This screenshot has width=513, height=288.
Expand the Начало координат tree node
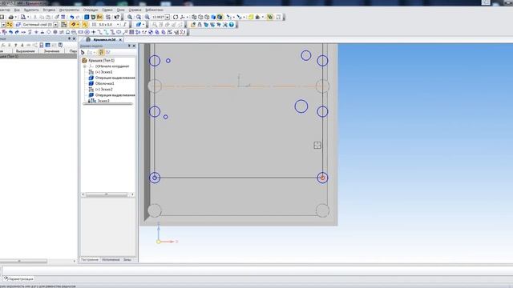point(85,66)
